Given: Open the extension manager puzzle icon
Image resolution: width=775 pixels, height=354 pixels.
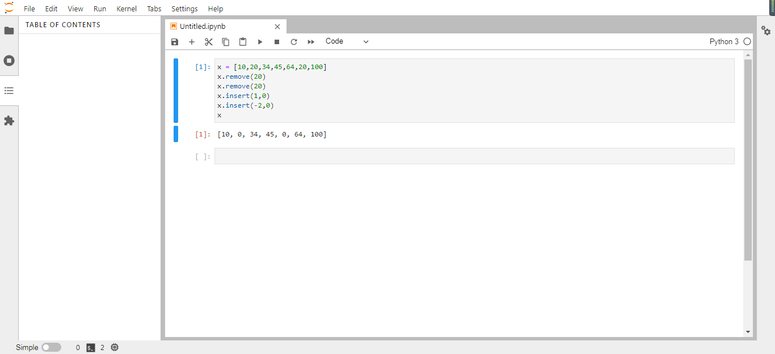Looking at the screenshot, I should tap(9, 121).
